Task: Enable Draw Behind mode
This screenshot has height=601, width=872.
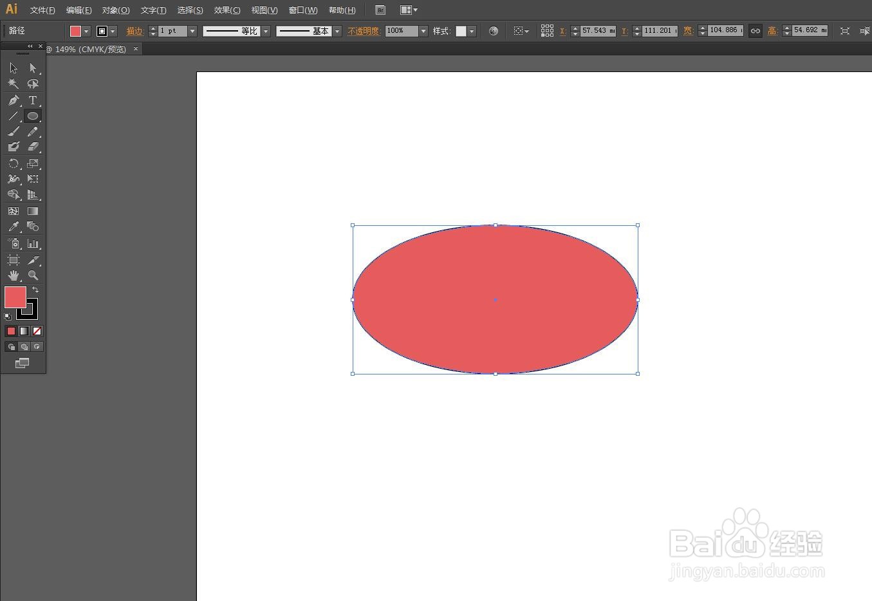Action: pos(24,347)
